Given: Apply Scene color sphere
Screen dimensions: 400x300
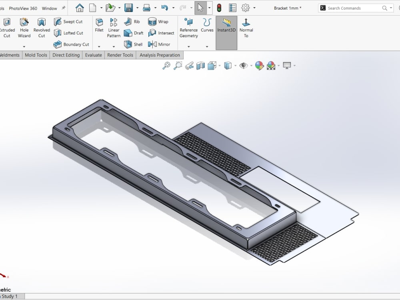Looking at the screenshot, I should point(271,66).
